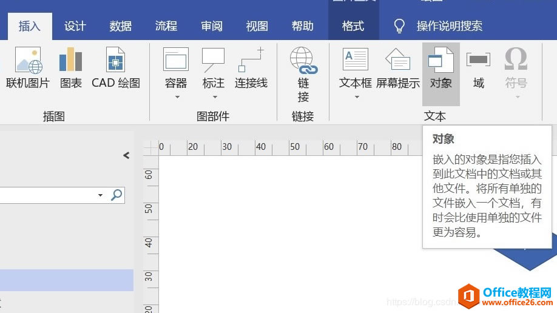This screenshot has width=557, height=313.
Task: Go to the Review (审阅) tab
Action: 212,26
